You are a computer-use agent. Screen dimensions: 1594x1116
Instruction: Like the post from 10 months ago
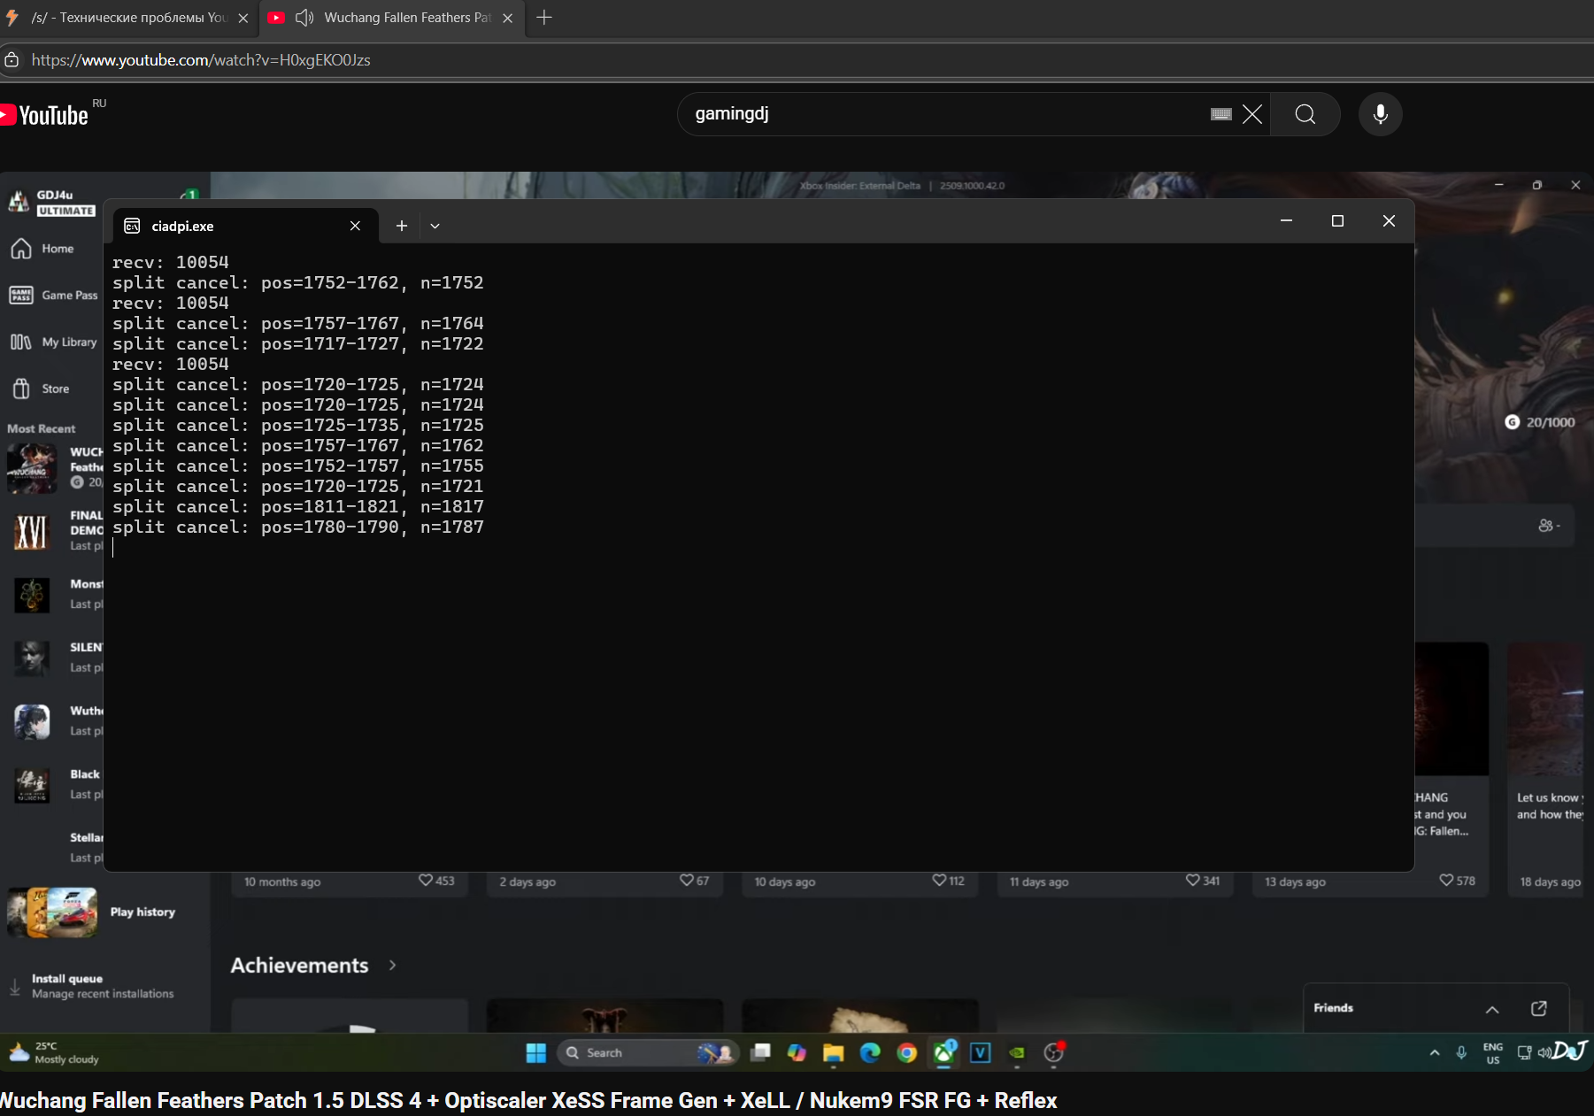426,880
